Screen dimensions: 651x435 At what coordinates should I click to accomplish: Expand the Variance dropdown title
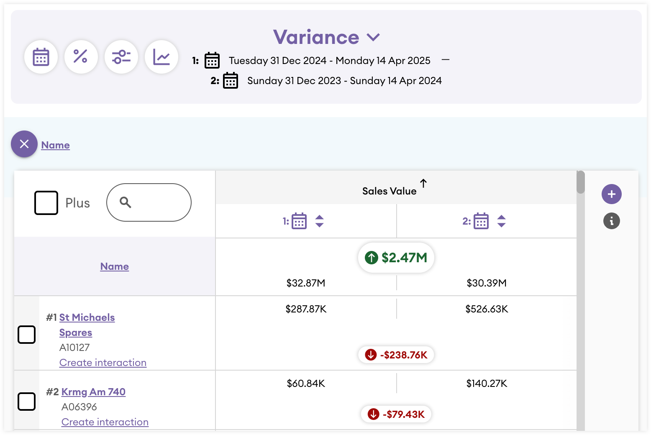coord(326,38)
